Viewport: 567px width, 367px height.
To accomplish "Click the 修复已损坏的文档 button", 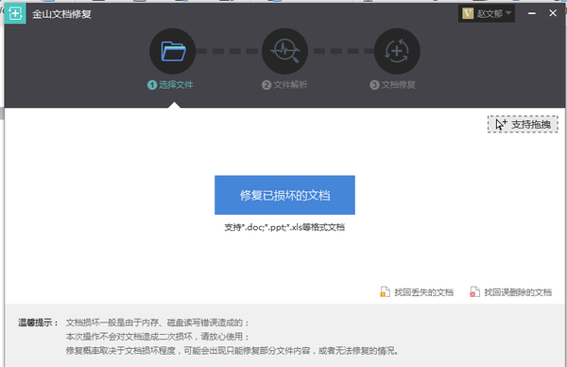I will 285,195.
